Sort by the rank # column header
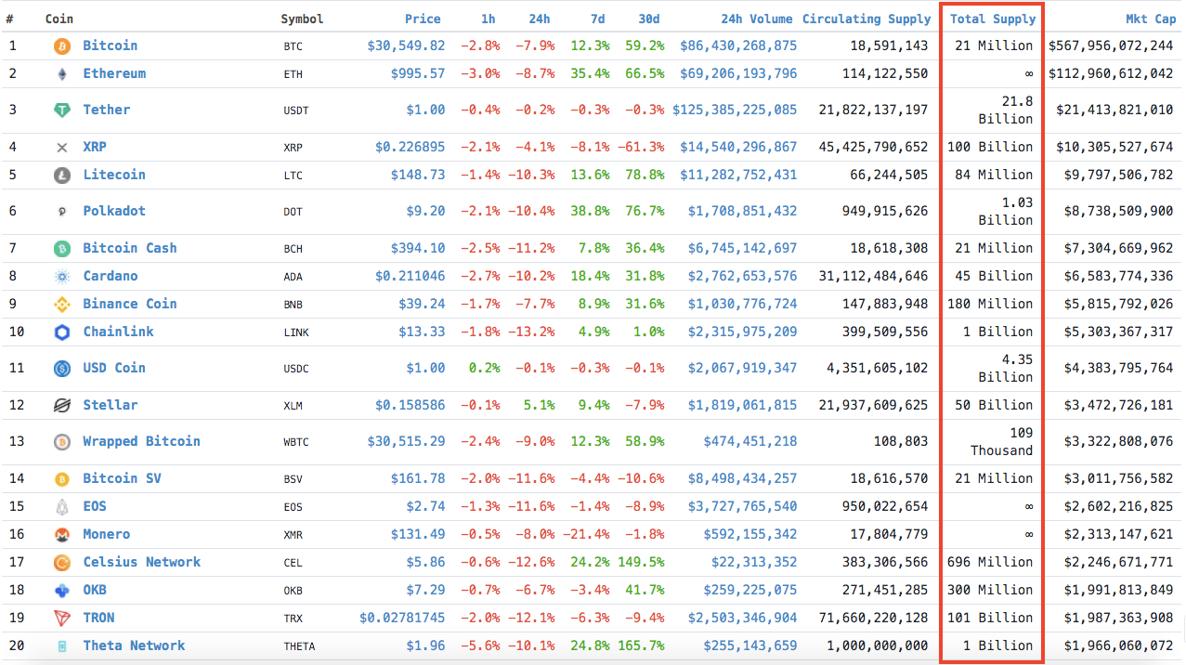 9,19
